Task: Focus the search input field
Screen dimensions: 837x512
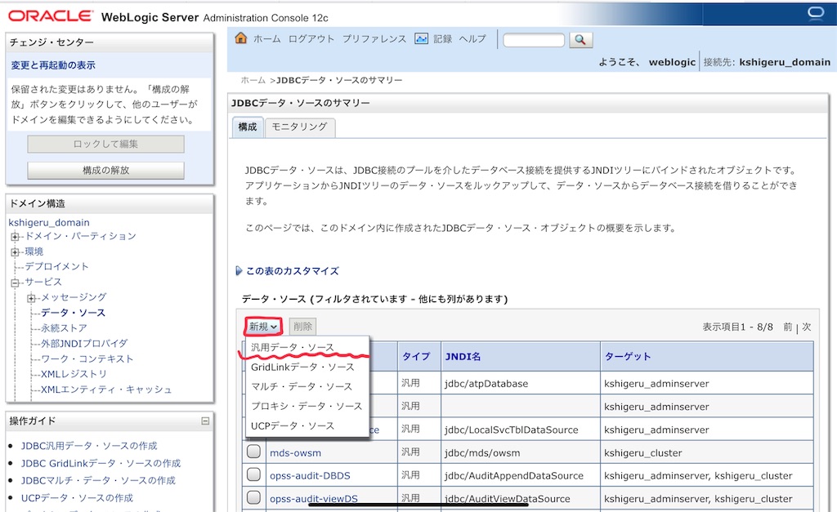Action: [533, 40]
